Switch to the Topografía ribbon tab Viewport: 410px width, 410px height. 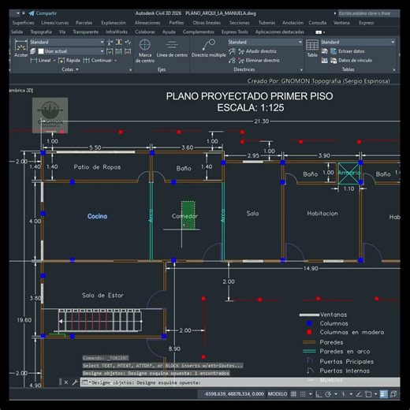pos(41,32)
